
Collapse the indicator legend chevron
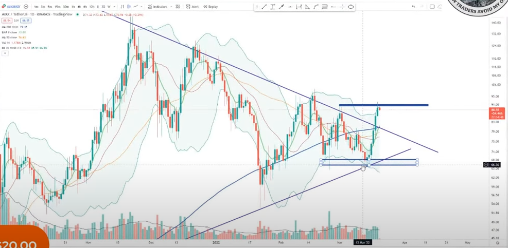click(x=5, y=53)
